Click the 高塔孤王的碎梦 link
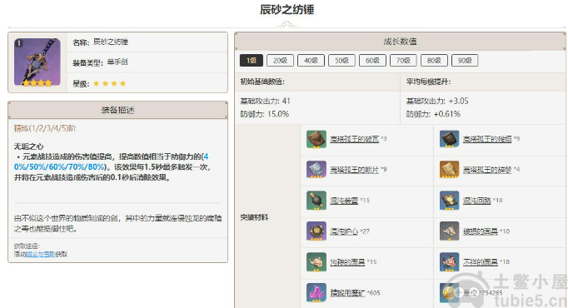The width and height of the screenshot is (568, 308). (487, 170)
